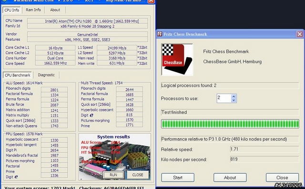Click the ChessBase logo image
Screen dimensions: 305x189
click(x=177, y=60)
